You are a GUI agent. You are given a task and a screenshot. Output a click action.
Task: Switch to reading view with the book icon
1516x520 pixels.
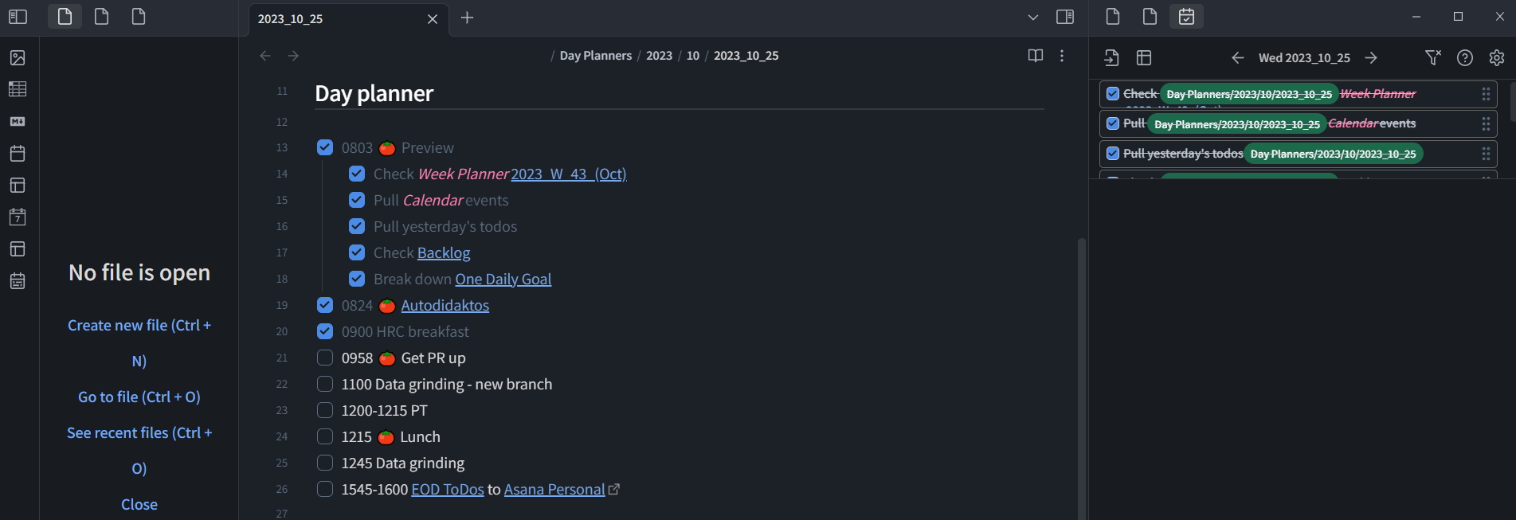tap(1035, 55)
